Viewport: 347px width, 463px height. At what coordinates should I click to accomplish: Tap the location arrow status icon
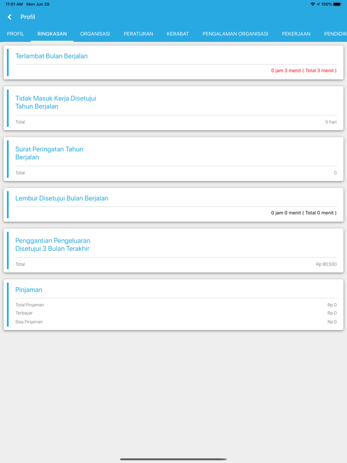coord(318,4)
